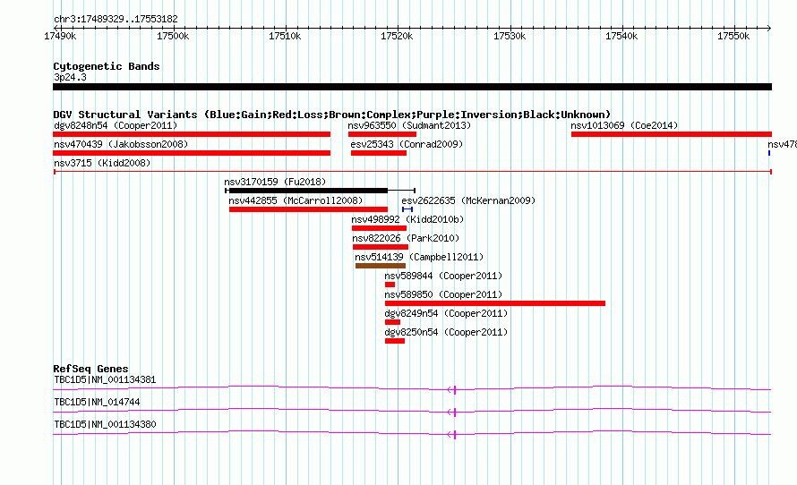
Task: Click the partially visible nsv478 blue marker at right edge
Action: pyautogui.click(x=769, y=153)
